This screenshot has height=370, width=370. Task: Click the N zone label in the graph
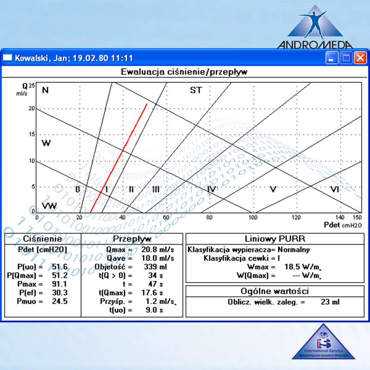click(45, 90)
